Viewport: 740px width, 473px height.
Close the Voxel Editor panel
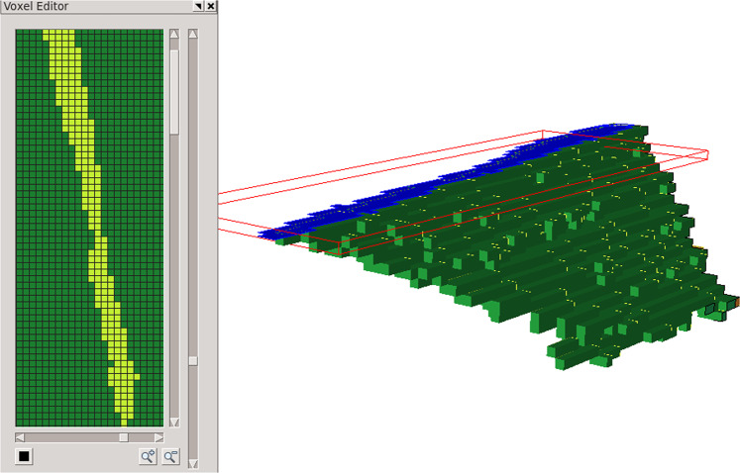click(x=211, y=6)
